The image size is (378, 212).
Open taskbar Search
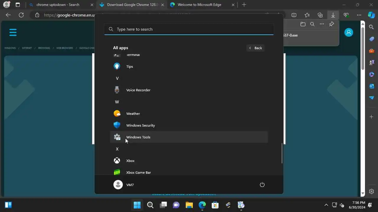[150, 205]
